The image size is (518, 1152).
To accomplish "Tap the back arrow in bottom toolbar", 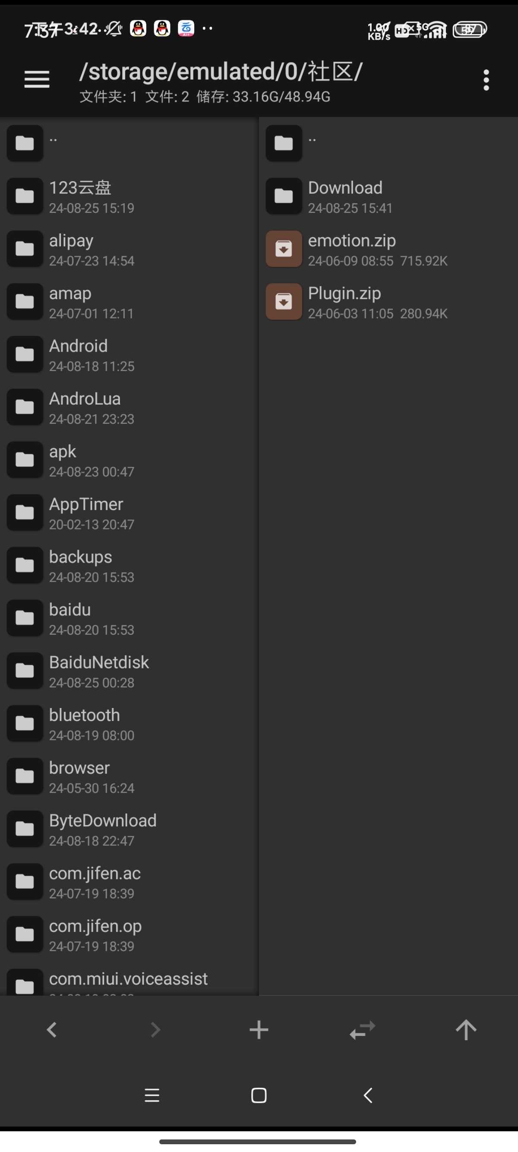I will 52,1030.
